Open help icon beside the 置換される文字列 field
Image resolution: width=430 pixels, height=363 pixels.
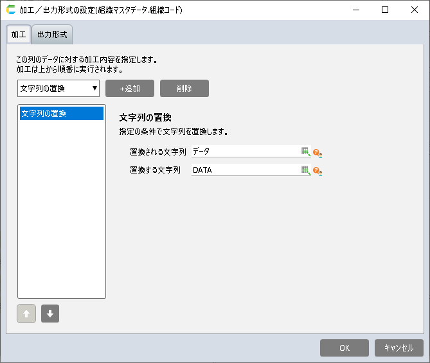pyautogui.click(x=317, y=153)
